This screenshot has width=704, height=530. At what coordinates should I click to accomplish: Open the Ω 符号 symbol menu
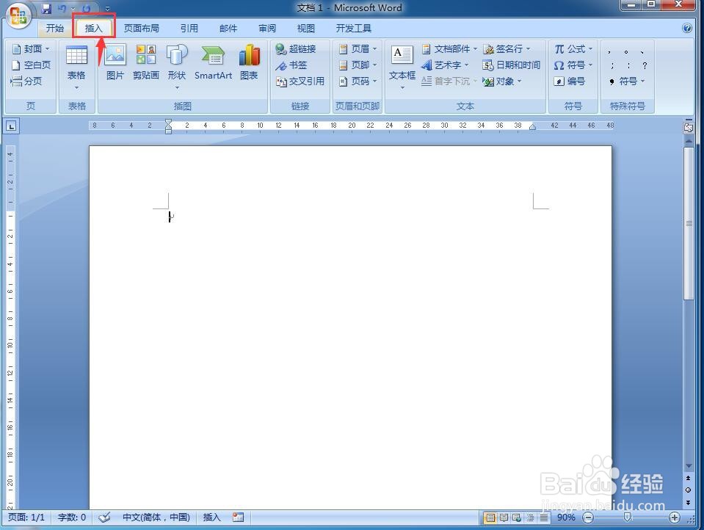tap(573, 65)
